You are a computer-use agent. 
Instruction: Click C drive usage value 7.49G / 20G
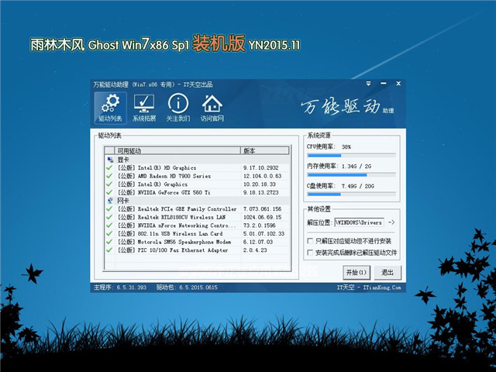[x=358, y=186]
